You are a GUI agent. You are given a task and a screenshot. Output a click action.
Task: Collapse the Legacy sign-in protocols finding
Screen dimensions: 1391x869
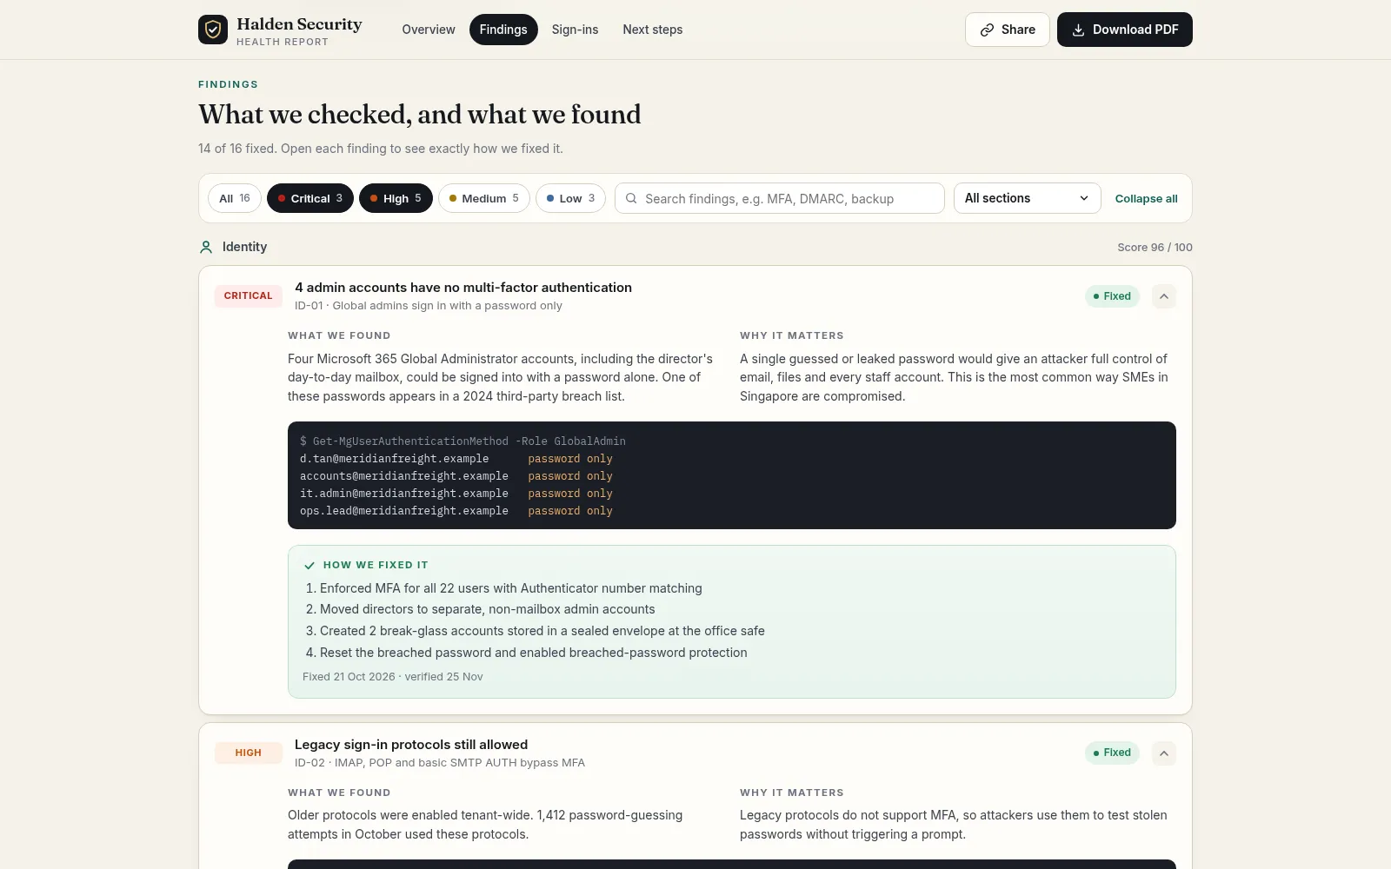pos(1164,753)
